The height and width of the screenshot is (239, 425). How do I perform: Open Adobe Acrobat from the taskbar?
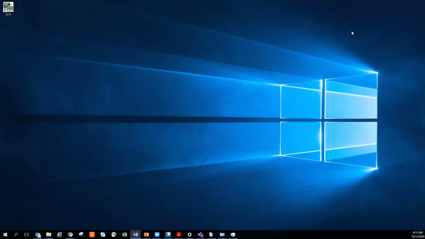pos(178,235)
